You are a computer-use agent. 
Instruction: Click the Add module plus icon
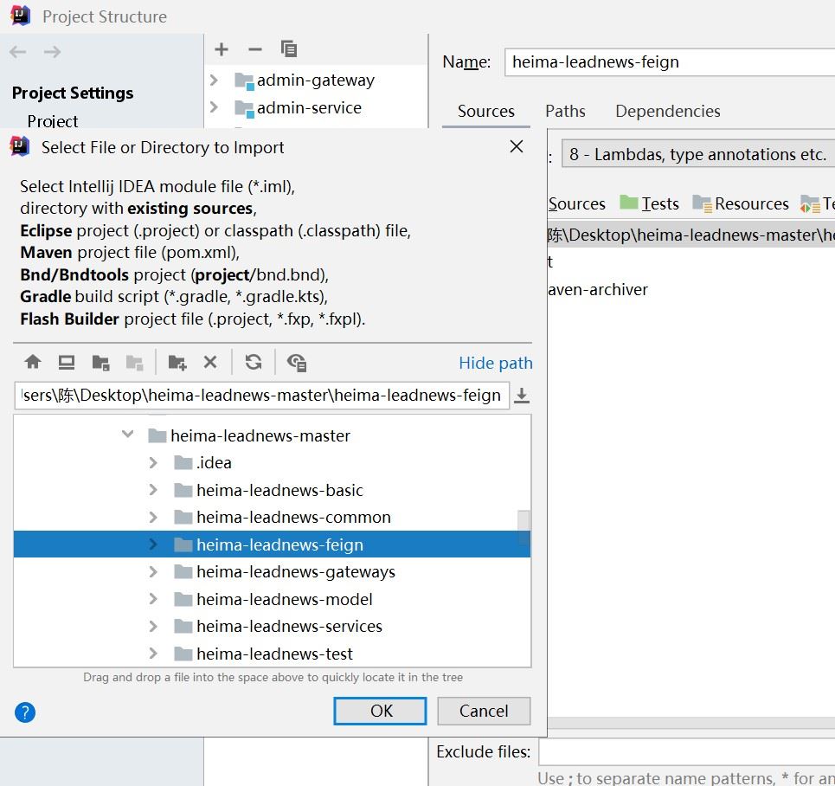(221, 49)
